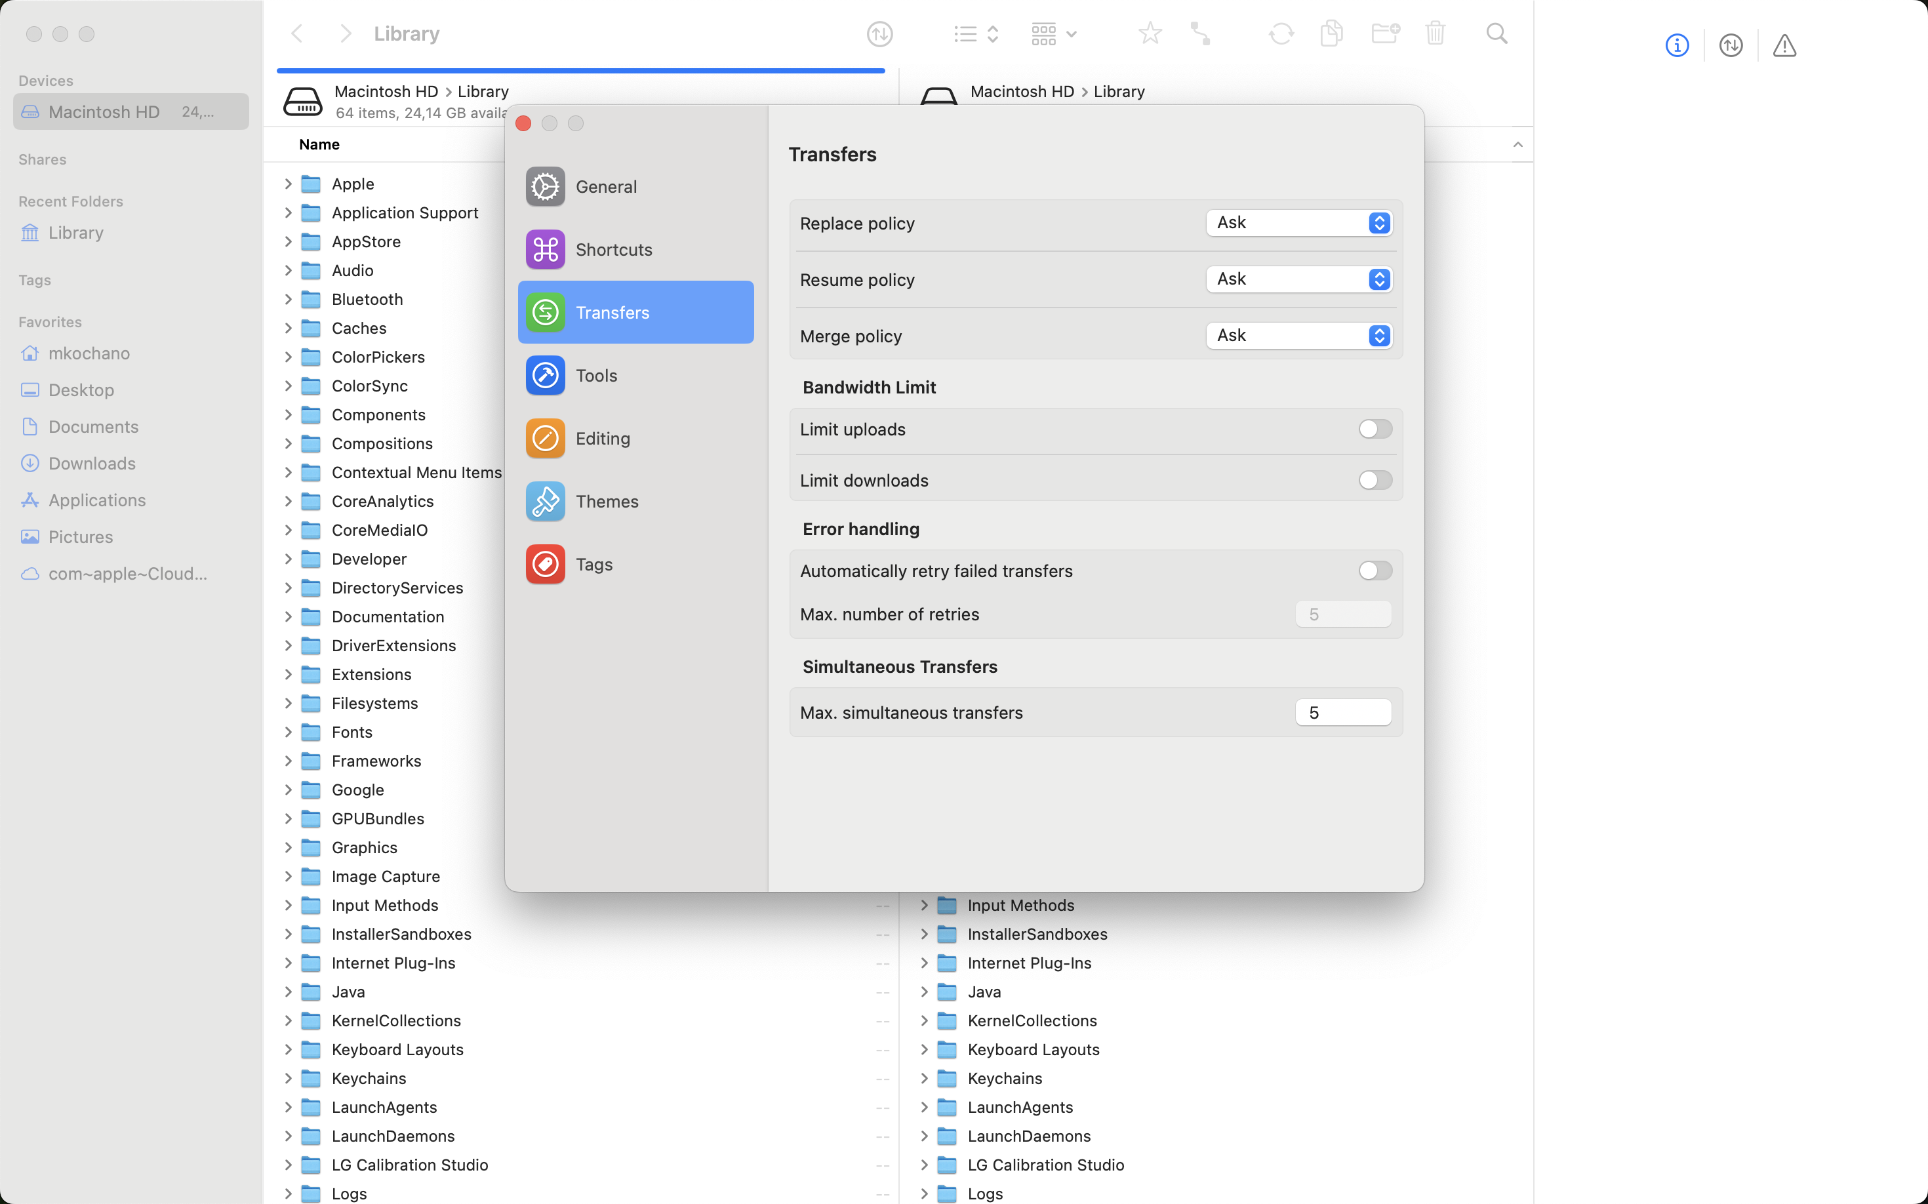Click the search magnifier icon
Viewport: 1928px width, 1204px height.
point(1496,33)
